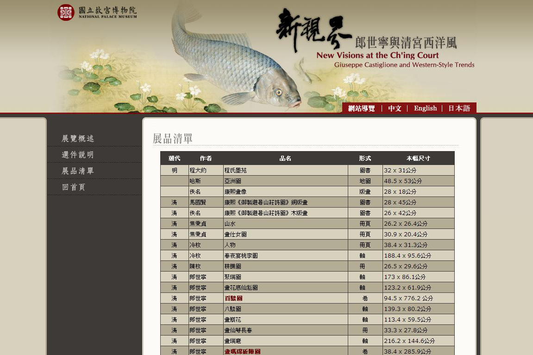Click the National Palace Museum logo
The width and height of the screenshot is (533, 355).
(97, 12)
